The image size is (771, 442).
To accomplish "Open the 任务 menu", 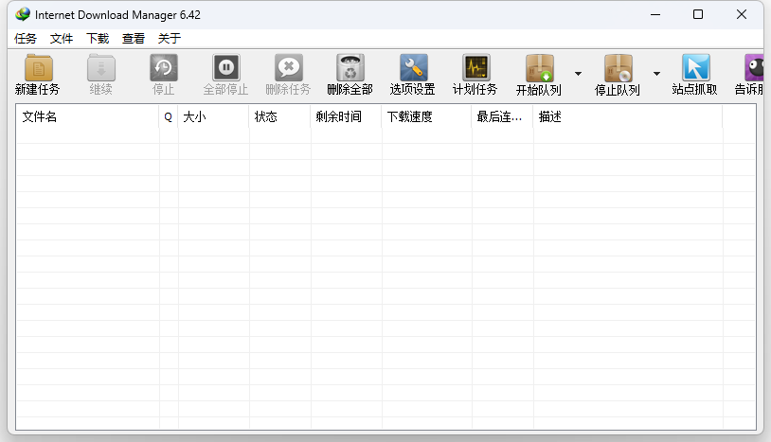I will pos(26,39).
